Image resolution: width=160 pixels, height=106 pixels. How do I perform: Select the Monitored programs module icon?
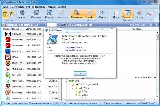point(12,14)
